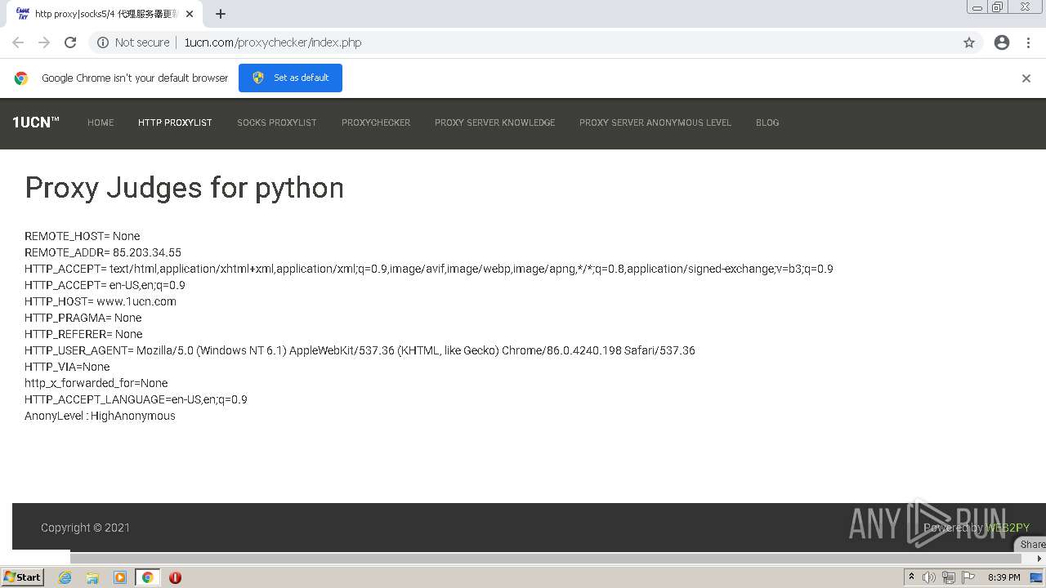Screen dimensions: 1046x588
Task: Open File Explorer from taskbar
Action: [x=92, y=577]
